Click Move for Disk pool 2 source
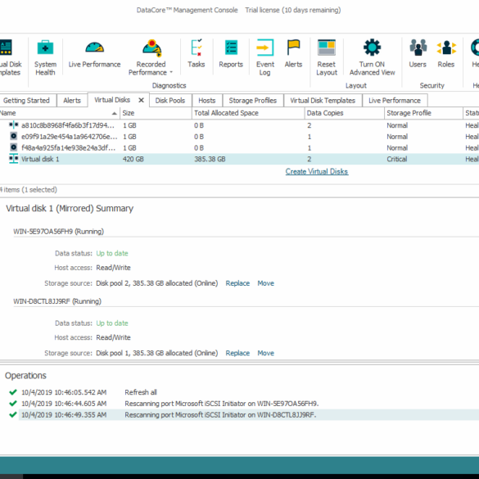Viewport: 479px width, 479px height. tap(266, 283)
